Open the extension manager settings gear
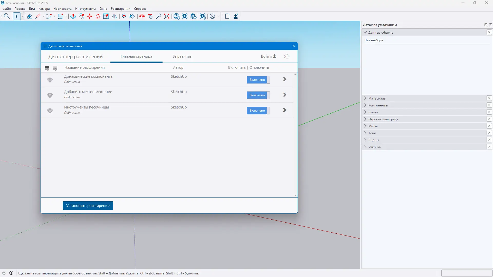 (286, 56)
